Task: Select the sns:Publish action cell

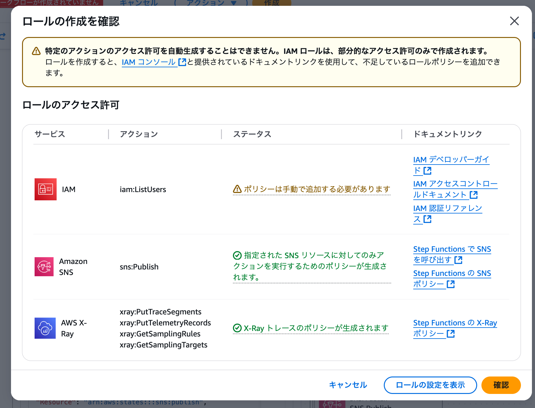Action: click(139, 267)
